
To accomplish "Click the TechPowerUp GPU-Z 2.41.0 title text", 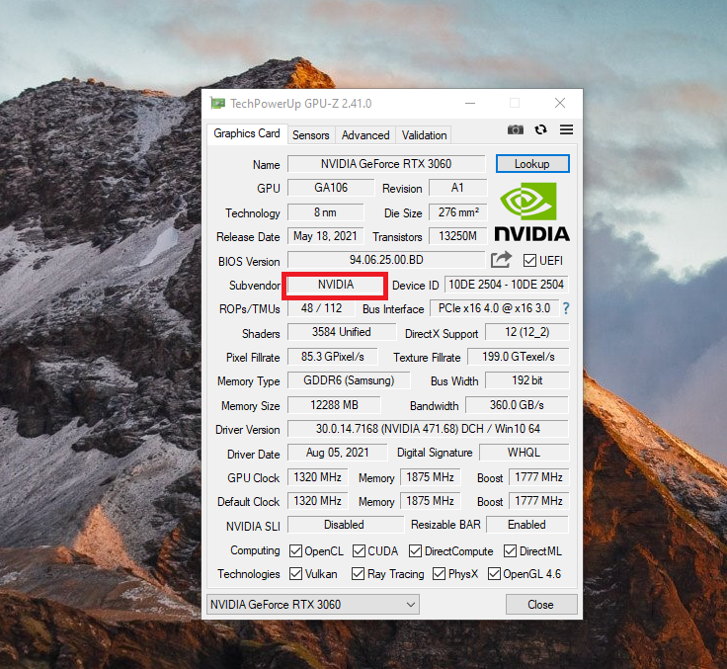I will coord(301,104).
